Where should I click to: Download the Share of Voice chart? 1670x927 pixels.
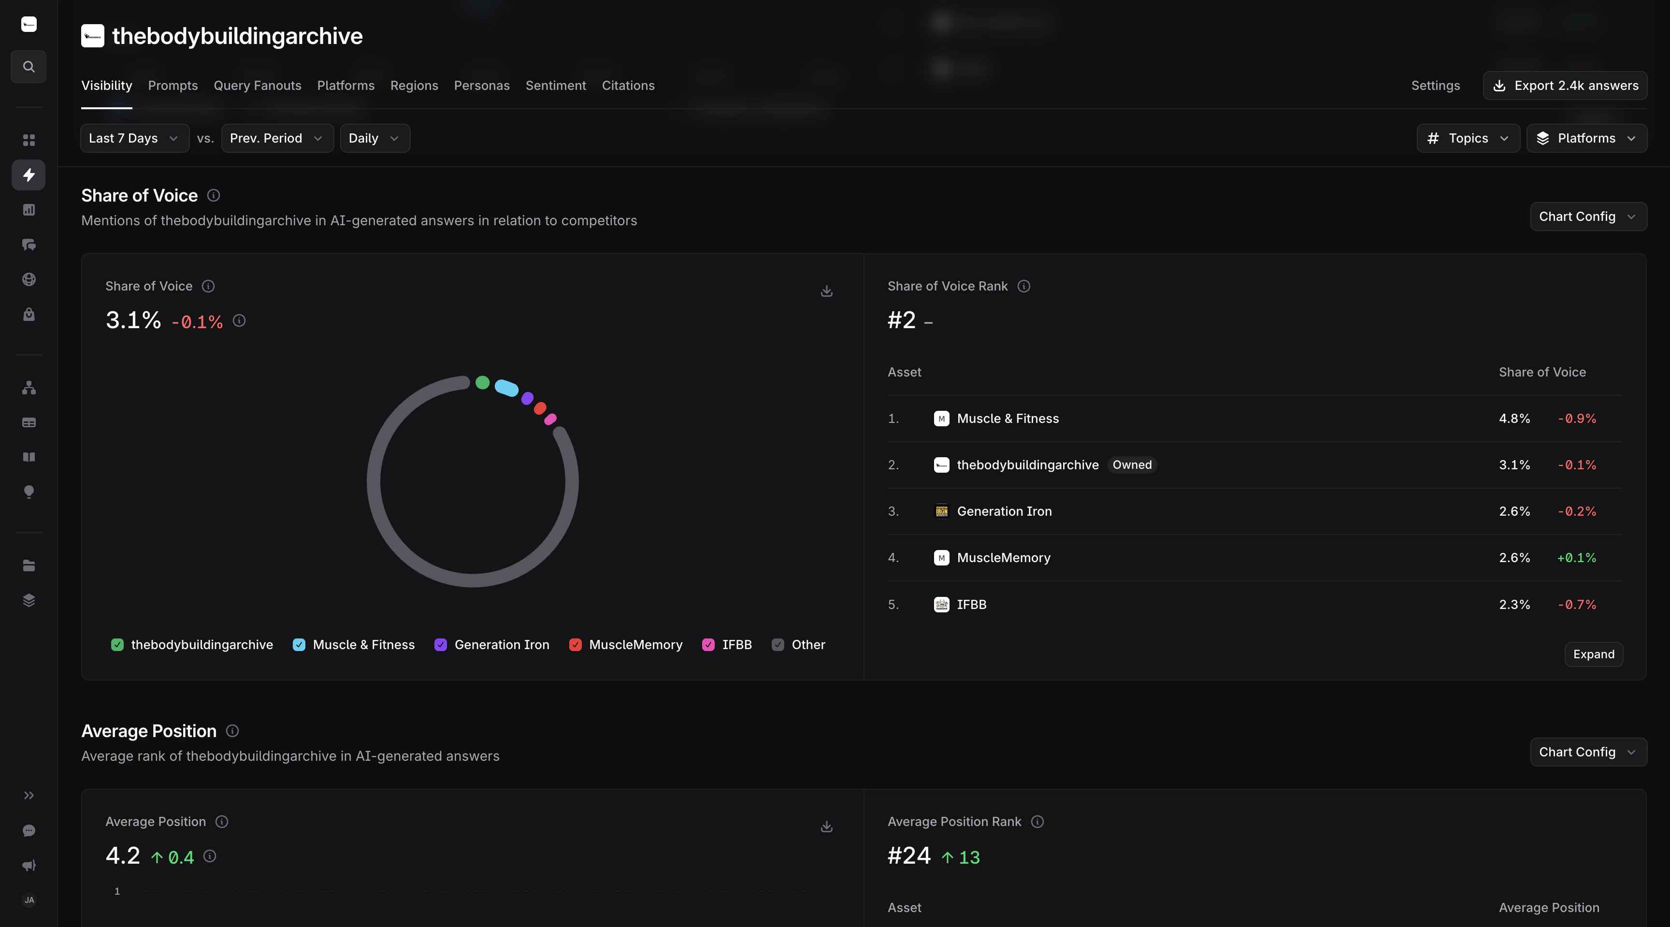(827, 292)
